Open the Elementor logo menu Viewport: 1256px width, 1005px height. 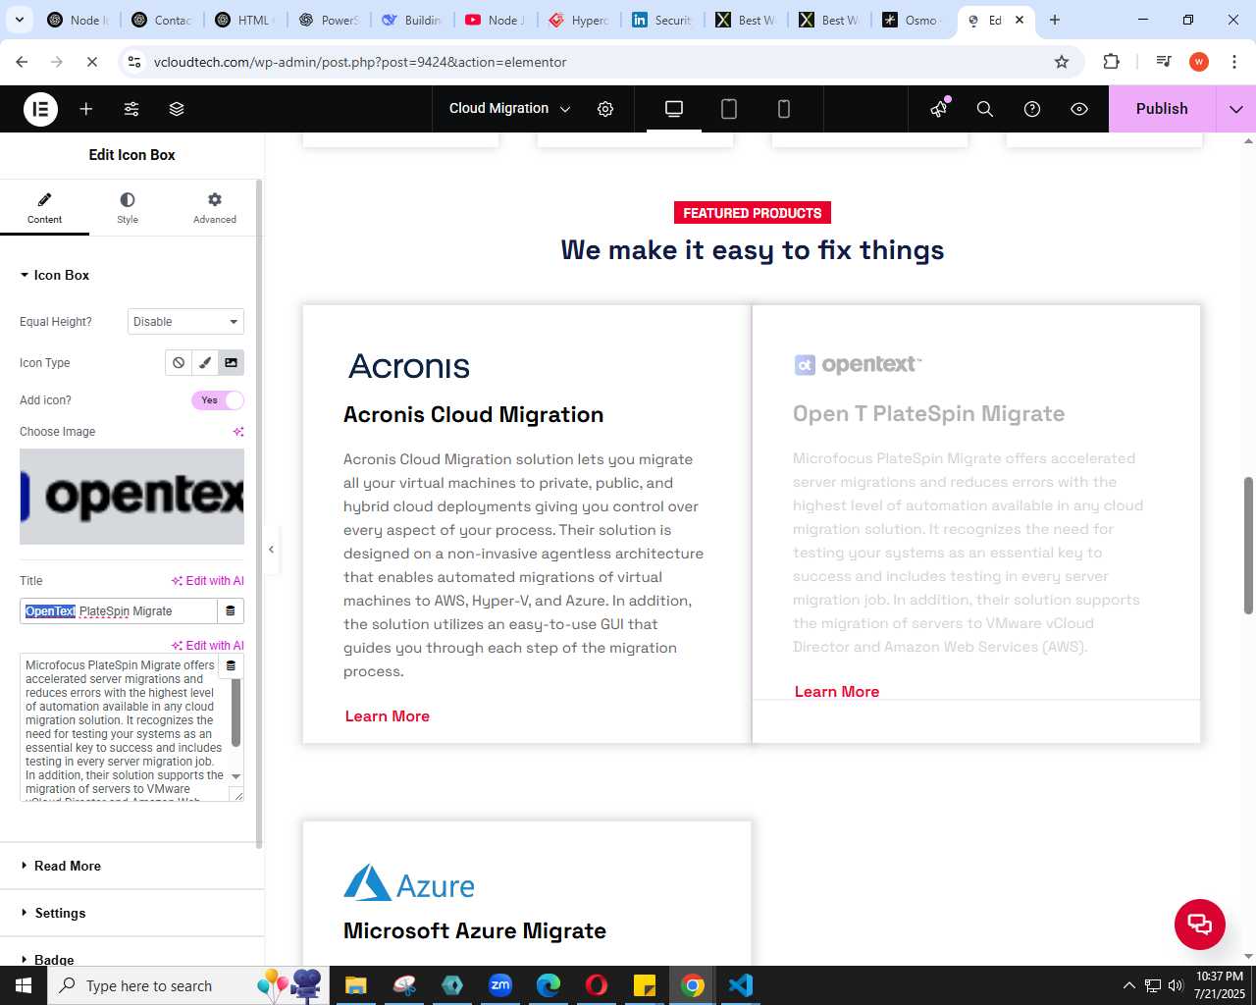[x=40, y=109]
